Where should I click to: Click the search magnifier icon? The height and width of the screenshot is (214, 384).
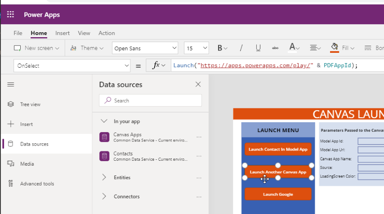coord(108,100)
